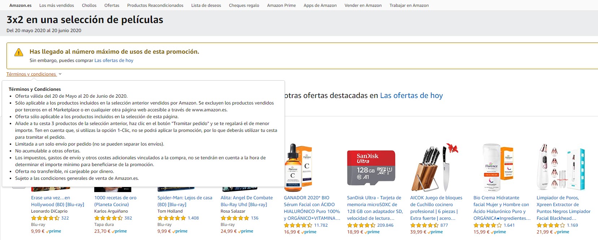
Task: Open Amazon Prime navigation item
Action: tap(281, 5)
